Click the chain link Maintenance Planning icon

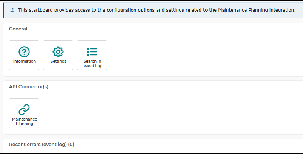coord(24,110)
